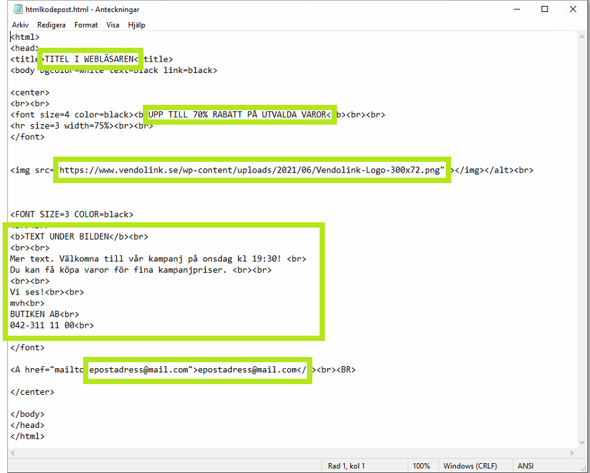Open the Format menu

point(86,25)
